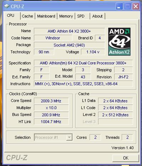The height and width of the screenshot is (166, 142).
Task: Click the Windsor code name value
Action: (53, 38)
